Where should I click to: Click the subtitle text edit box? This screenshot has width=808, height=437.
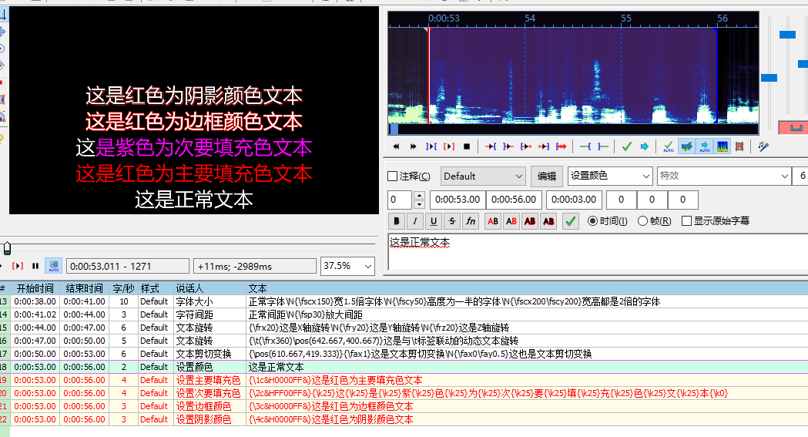598,252
